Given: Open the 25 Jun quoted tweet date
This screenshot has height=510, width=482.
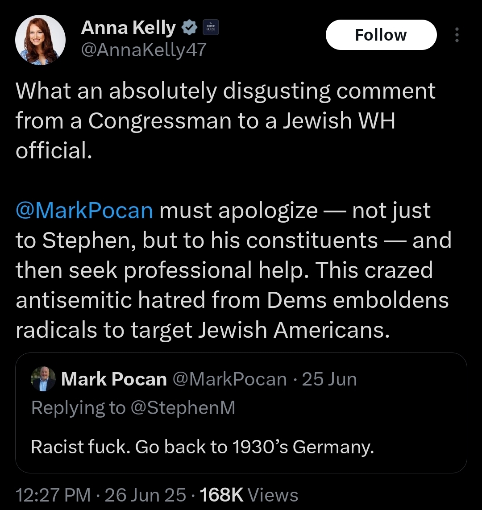Looking at the screenshot, I should [329, 379].
